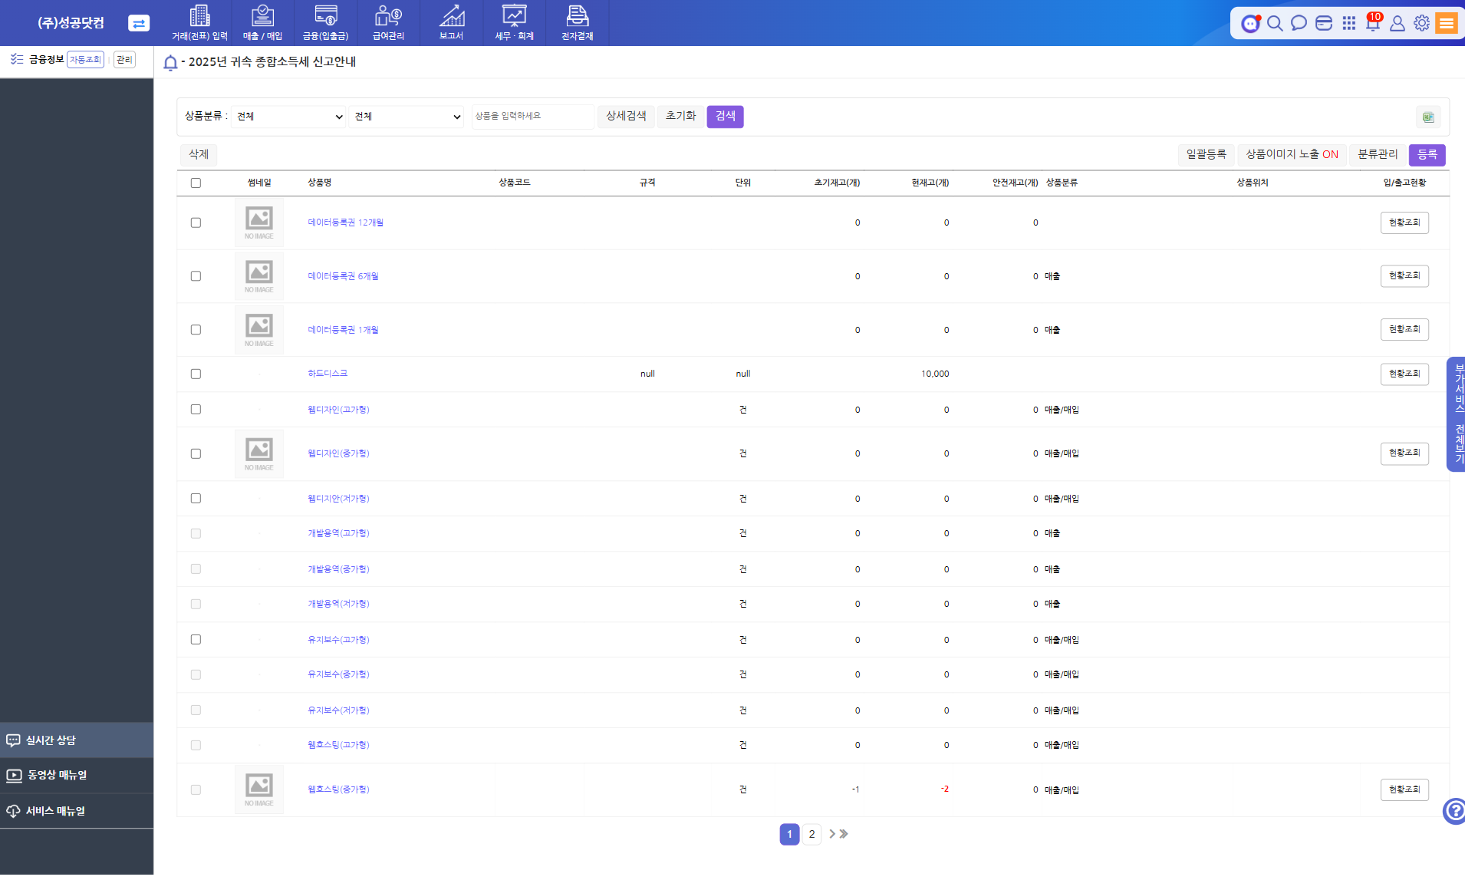Go to page 2
Viewport: 1465px width, 880px height.
click(812, 834)
